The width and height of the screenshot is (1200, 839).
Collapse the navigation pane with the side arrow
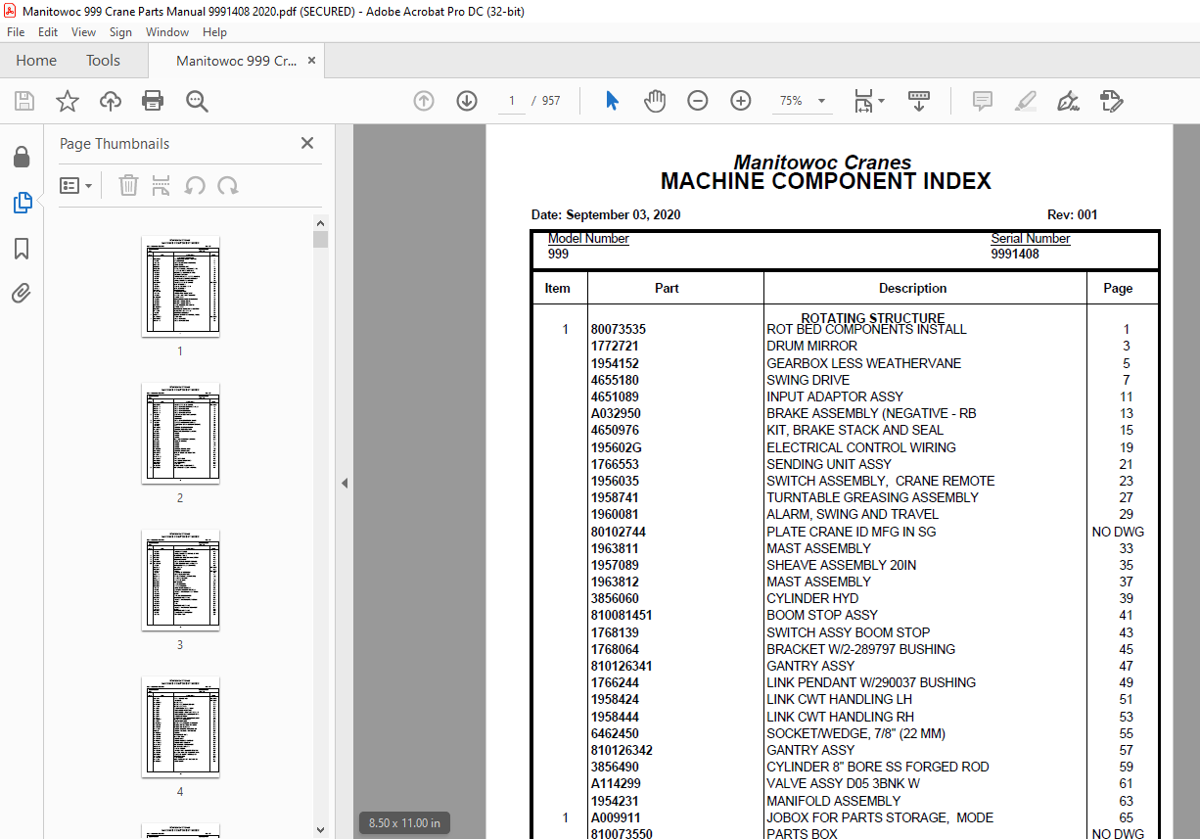click(x=344, y=483)
